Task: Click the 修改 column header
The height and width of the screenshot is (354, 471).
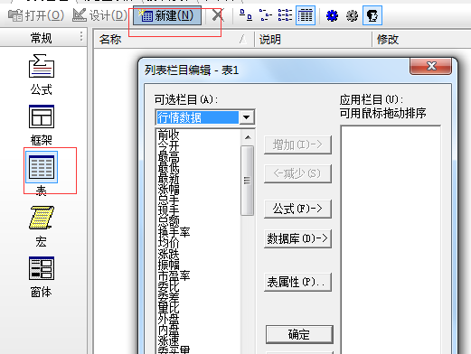Action: click(x=422, y=39)
